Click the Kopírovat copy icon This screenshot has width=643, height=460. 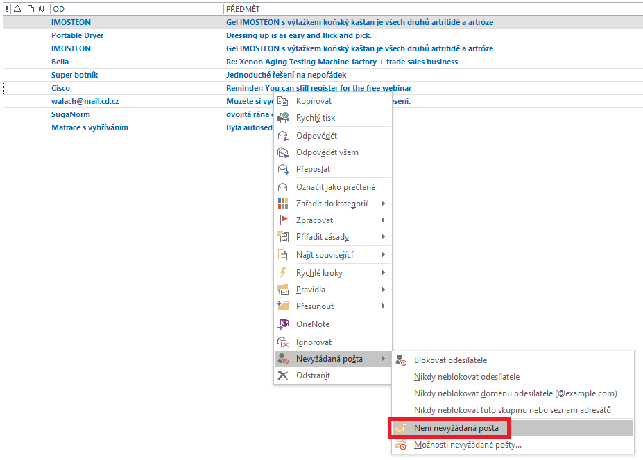click(x=283, y=101)
